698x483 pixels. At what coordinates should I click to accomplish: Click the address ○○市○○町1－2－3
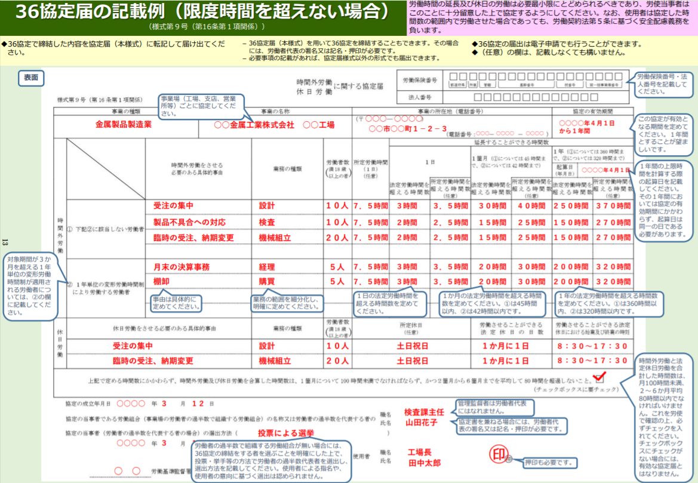tap(407, 128)
